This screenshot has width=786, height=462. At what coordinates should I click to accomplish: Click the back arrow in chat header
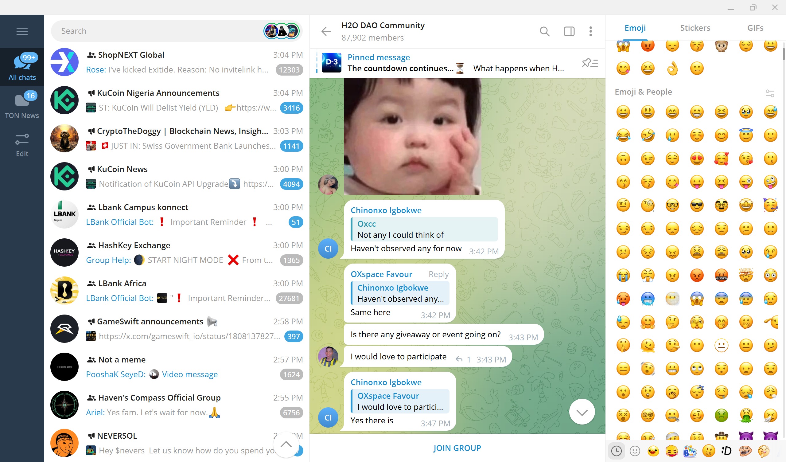point(326,31)
